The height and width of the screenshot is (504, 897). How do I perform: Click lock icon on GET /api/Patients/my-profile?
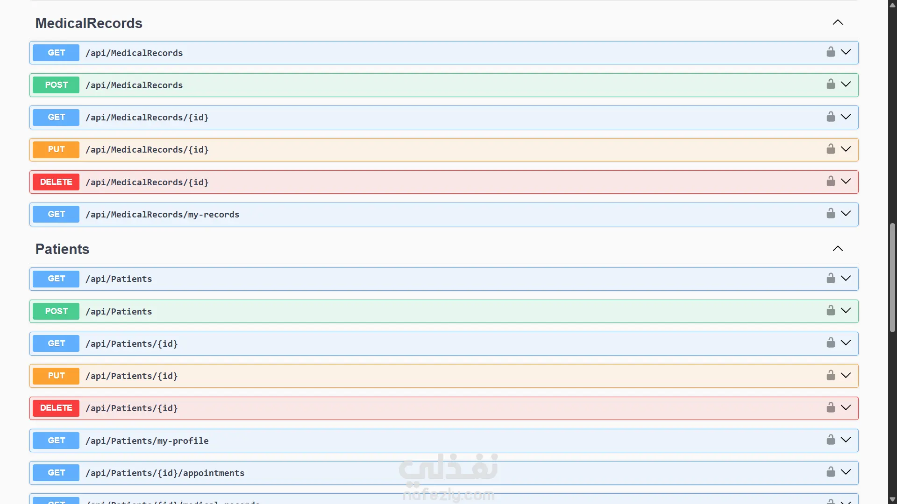[830, 440]
